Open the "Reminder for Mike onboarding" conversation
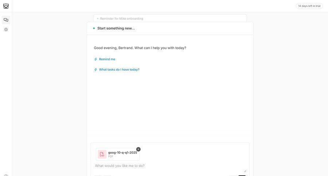Screen dimensions: 328x176 pos(122,19)
